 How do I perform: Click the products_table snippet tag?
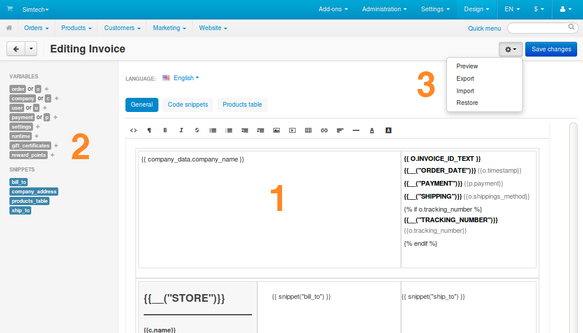[x=29, y=201]
